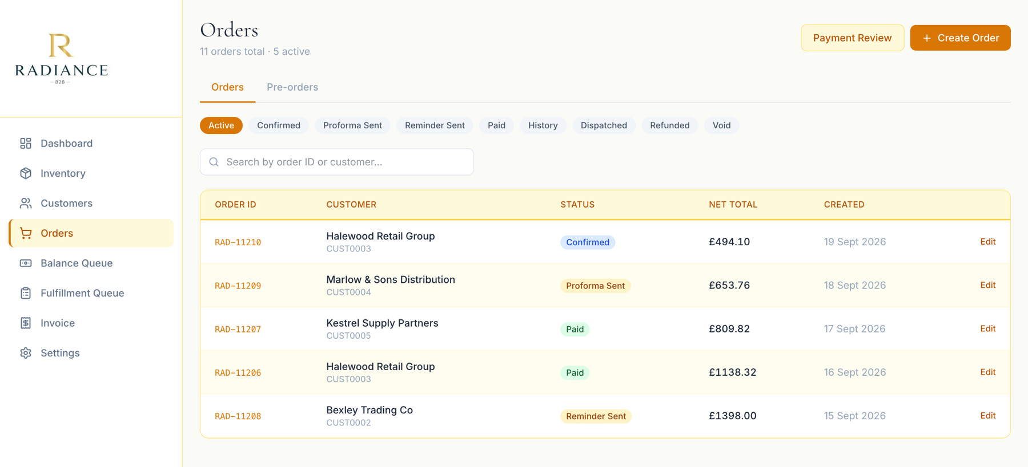Screen dimensions: 1028x467
Task: Click the Settings gear icon
Action: click(x=26, y=353)
